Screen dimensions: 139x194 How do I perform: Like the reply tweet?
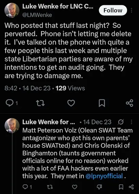74,187
